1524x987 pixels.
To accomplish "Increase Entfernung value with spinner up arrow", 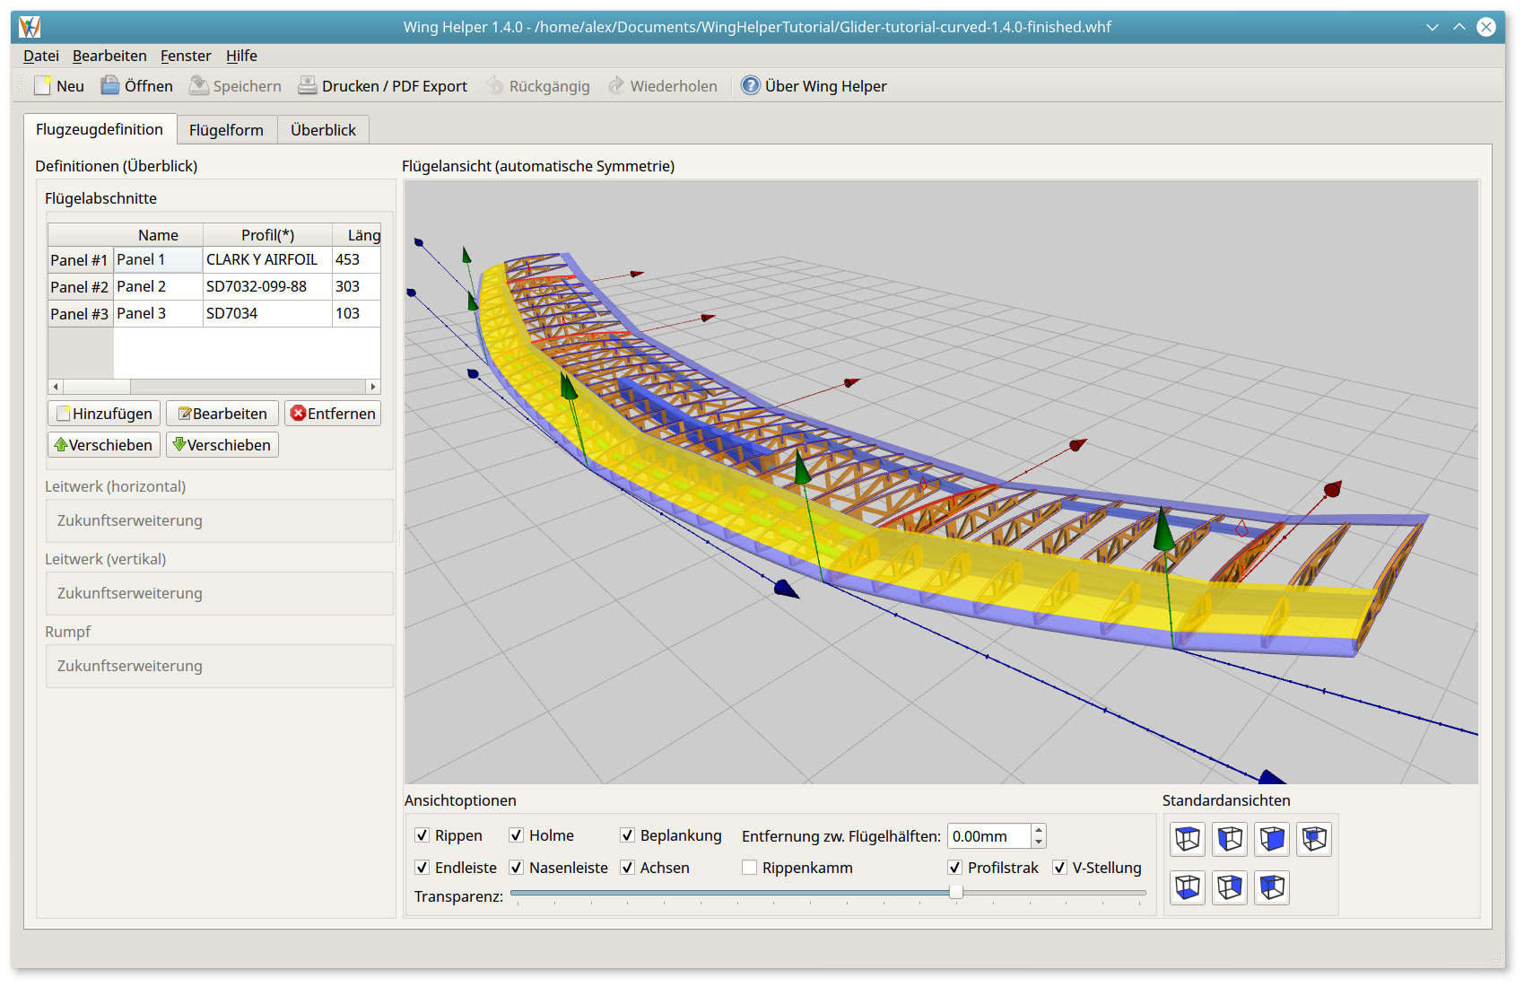I will [1039, 830].
